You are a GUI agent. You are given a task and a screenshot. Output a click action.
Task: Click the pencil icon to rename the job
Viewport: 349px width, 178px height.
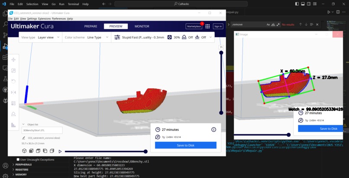23,138
